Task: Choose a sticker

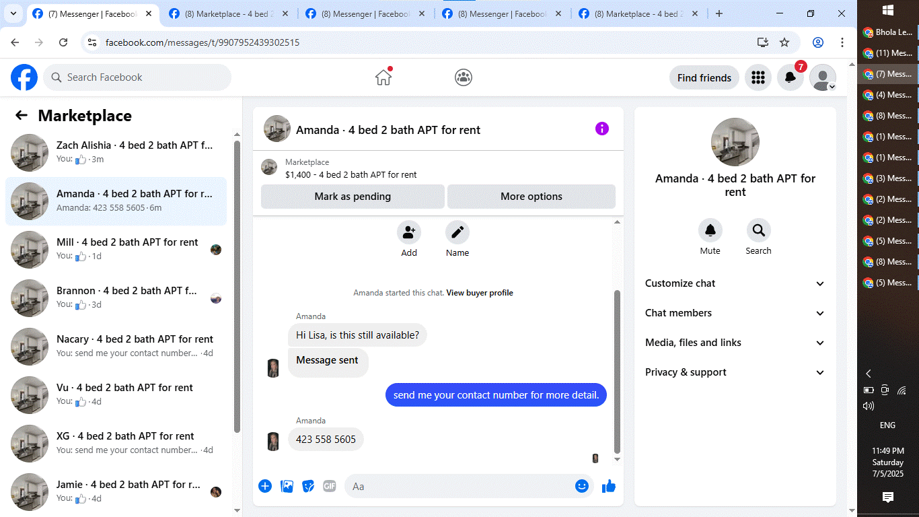Action: (x=308, y=486)
